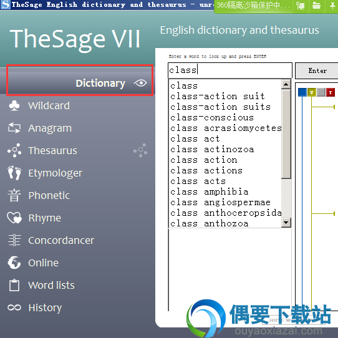Click the Rhyme hearts icon
The height and width of the screenshot is (338, 338).
(14, 218)
